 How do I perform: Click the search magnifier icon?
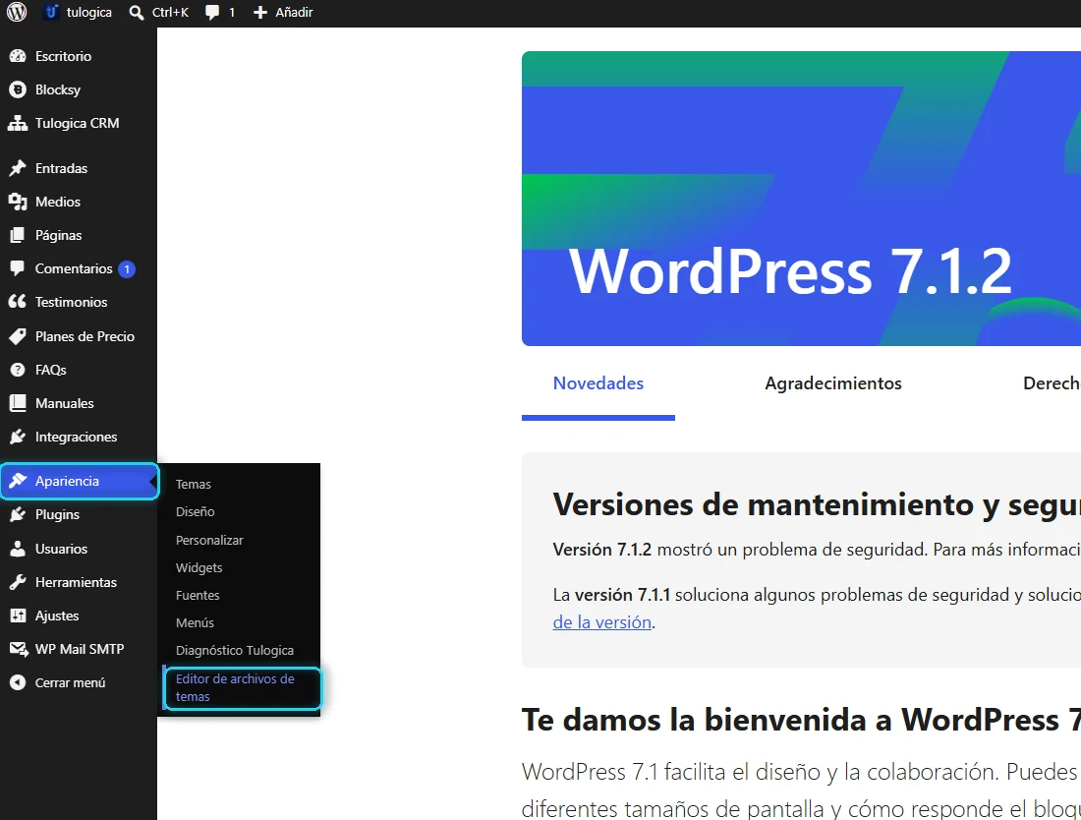tap(137, 13)
